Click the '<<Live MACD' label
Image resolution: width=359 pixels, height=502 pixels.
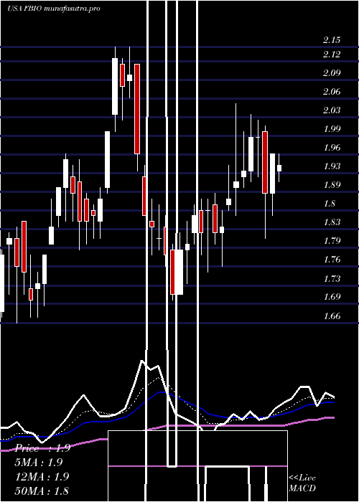302,483
